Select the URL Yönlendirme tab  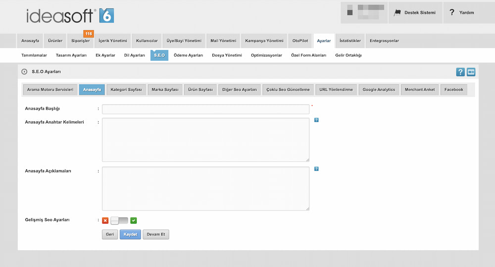336,90
